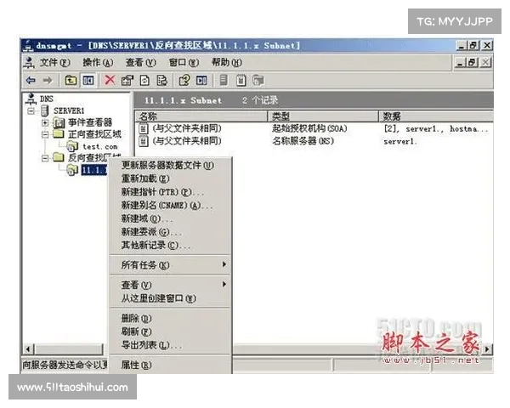Click the tree pane horizontal scrollbar track
This screenshot has width=510, height=408.
pos(69,349)
